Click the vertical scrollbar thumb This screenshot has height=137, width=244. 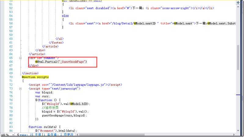(238, 57)
